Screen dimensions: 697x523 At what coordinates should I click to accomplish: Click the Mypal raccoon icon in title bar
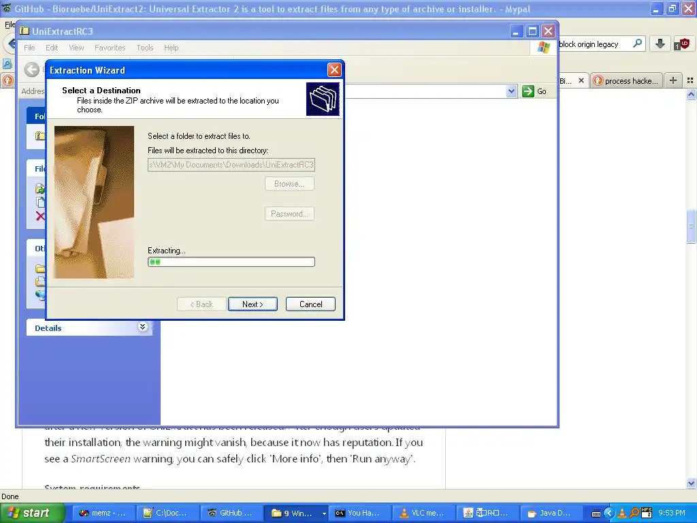(6, 8)
